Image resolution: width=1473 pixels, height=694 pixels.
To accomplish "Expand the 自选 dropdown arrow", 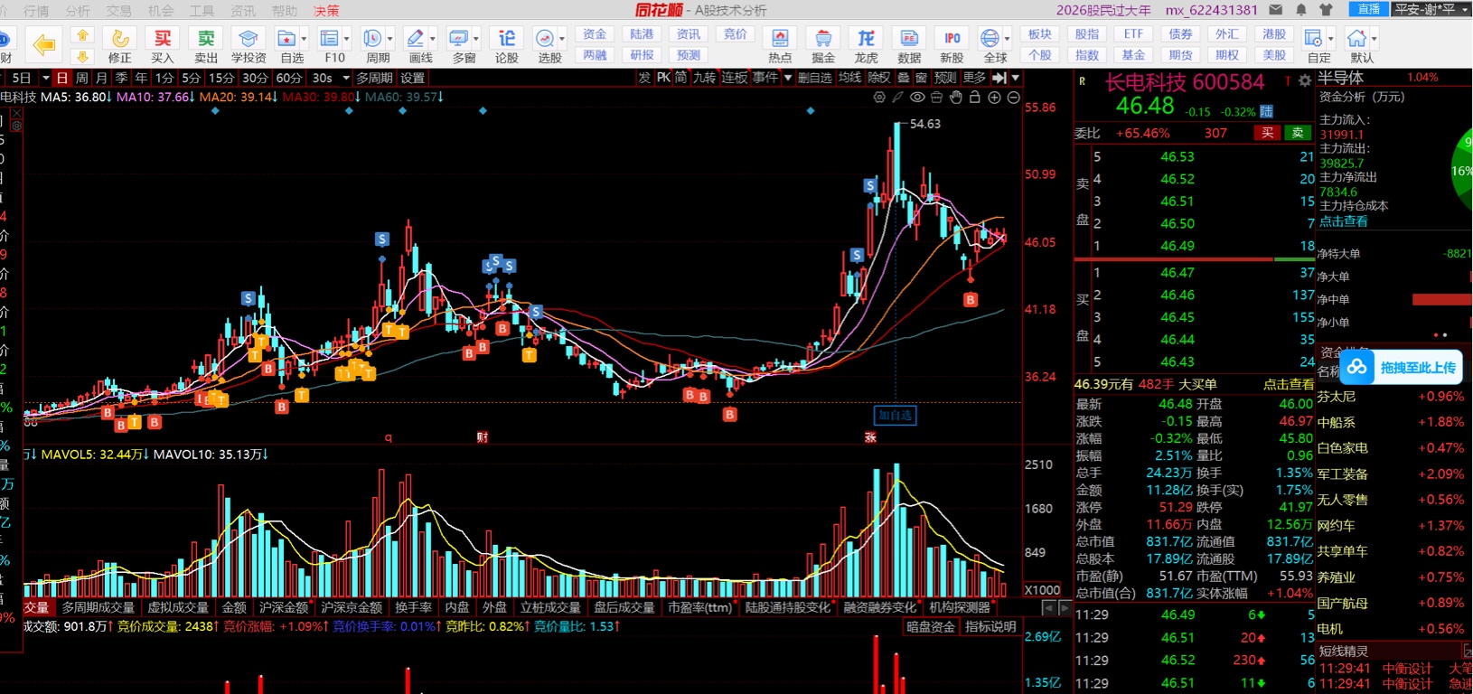I will pos(304,39).
